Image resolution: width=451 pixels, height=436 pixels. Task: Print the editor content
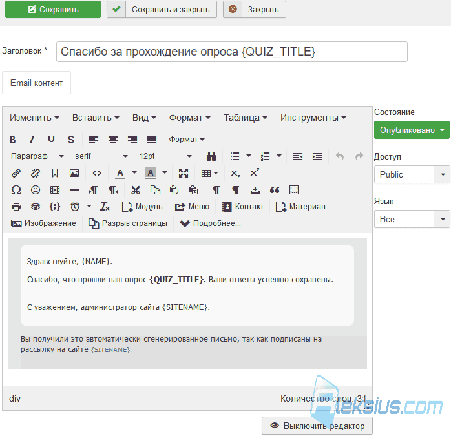tap(16, 207)
